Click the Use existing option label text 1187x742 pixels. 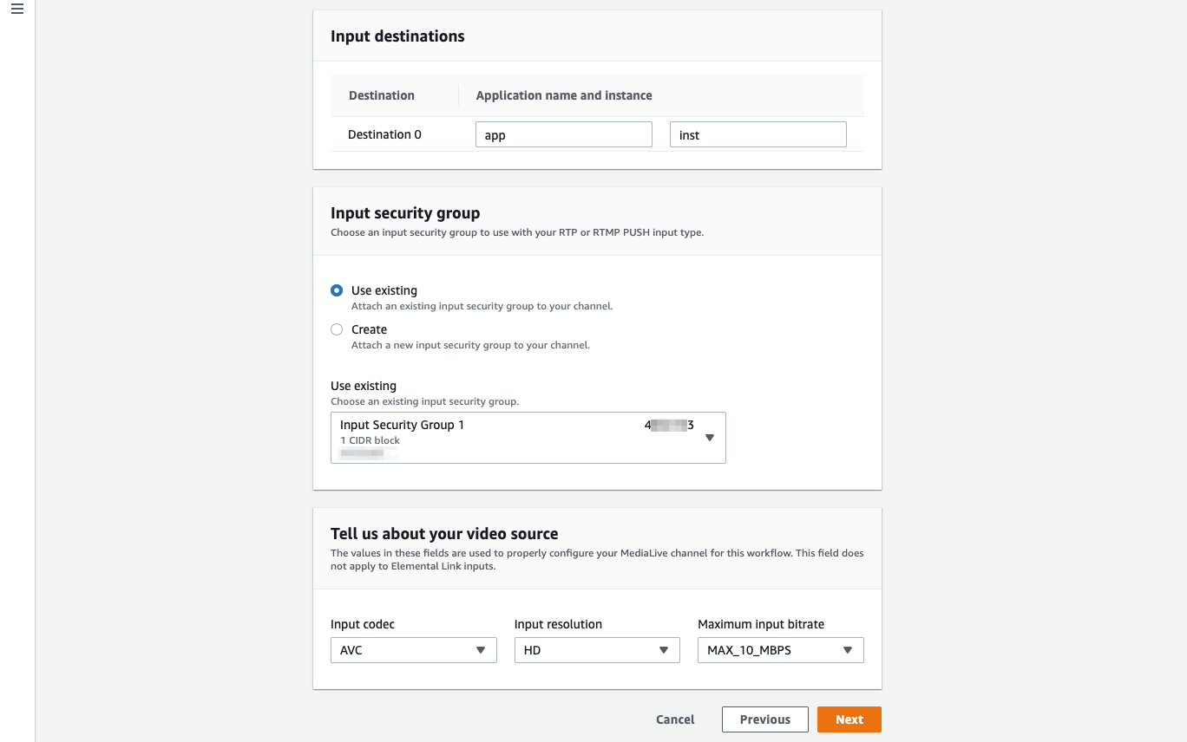pyautogui.click(x=384, y=290)
